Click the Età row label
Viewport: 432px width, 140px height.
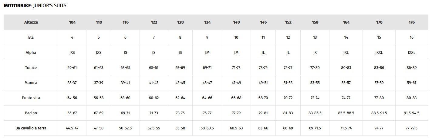coord(31,37)
